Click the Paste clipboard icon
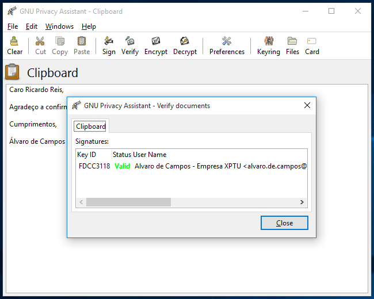This screenshot has width=374, height=299. pyautogui.click(x=82, y=45)
